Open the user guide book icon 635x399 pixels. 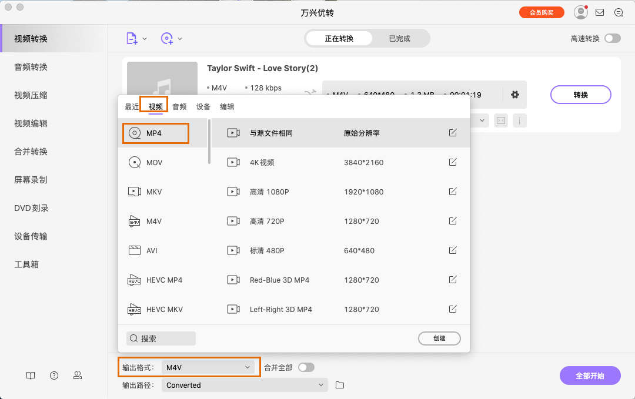click(x=30, y=375)
